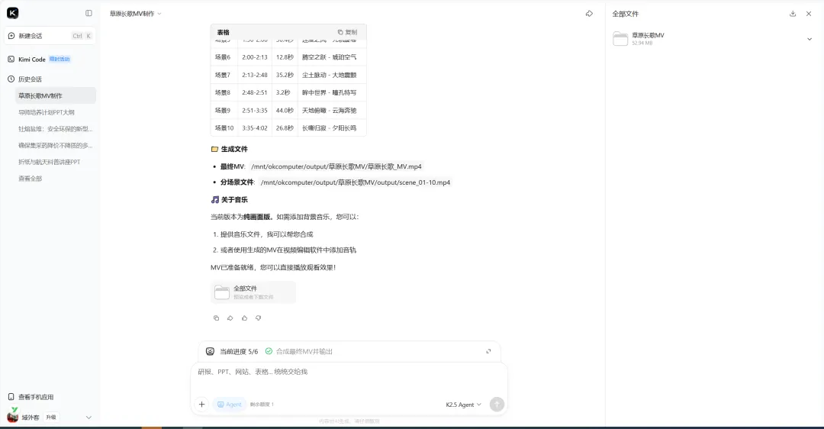Click the phone icon beside 查看手机应用
Viewport: 824px width, 429px height.
[x=11, y=397]
